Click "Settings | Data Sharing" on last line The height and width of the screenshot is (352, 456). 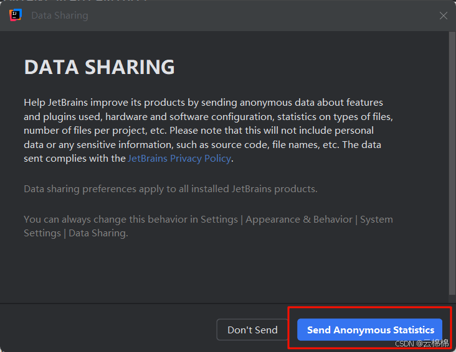[75, 233]
